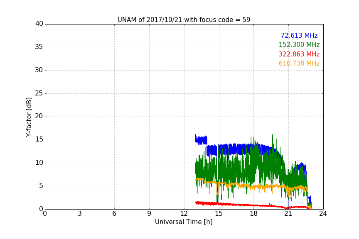
Task: Click the y-axis tick value 10
Action: [x=39, y=163]
